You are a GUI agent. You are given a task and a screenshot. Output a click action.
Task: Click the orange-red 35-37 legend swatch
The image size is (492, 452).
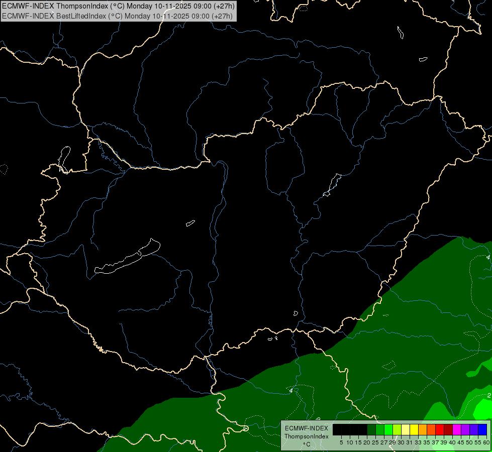(x=431, y=430)
